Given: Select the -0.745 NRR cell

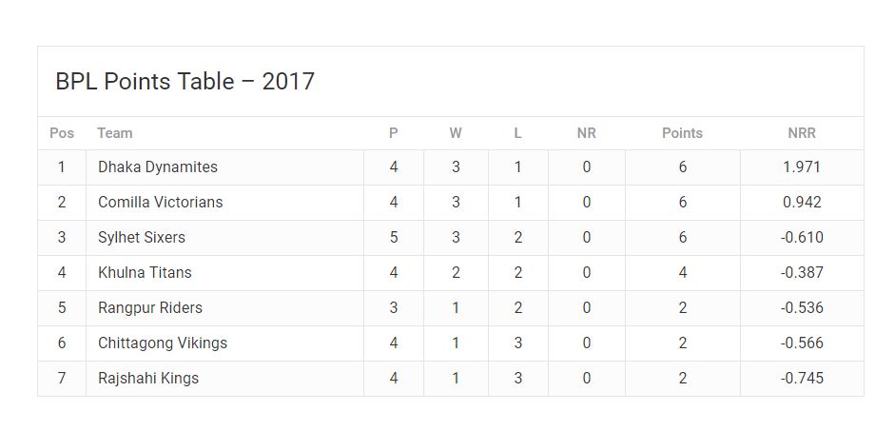Looking at the screenshot, I should [x=802, y=379].
